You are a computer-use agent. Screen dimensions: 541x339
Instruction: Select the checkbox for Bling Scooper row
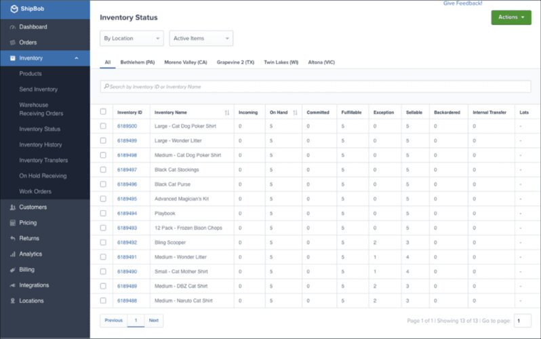click(103, 242)
